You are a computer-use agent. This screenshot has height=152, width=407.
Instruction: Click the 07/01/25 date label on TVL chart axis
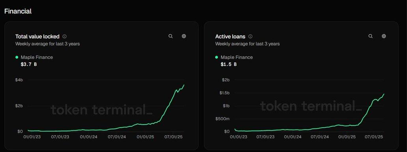pyautogui.click(x=173, y=137)
